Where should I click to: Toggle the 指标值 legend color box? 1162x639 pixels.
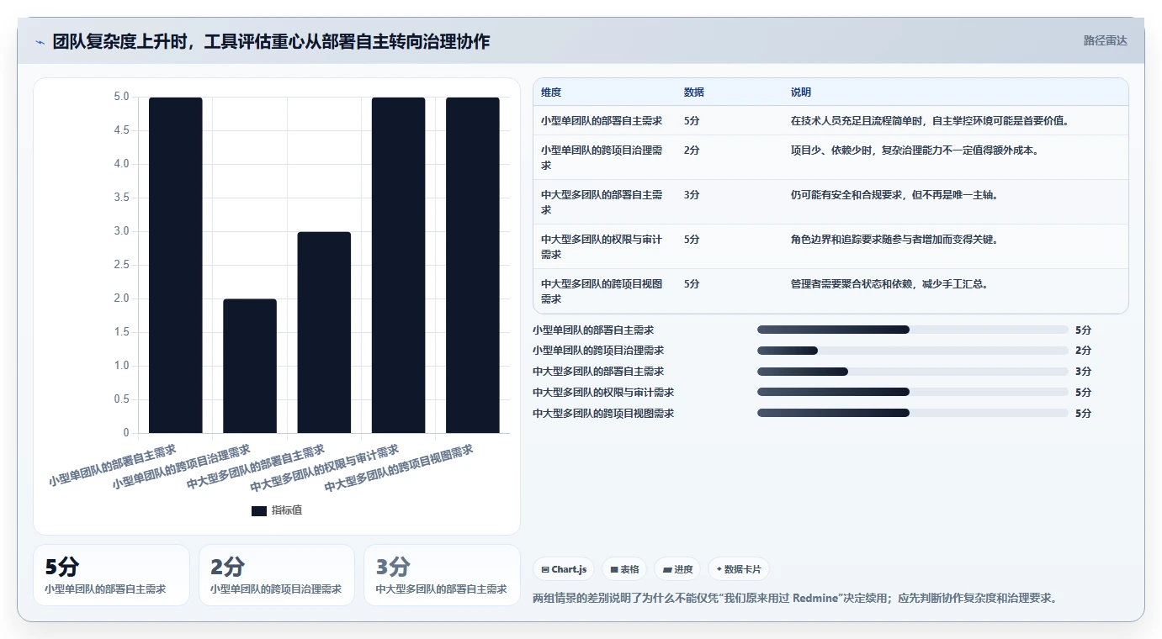pos(259,511)
